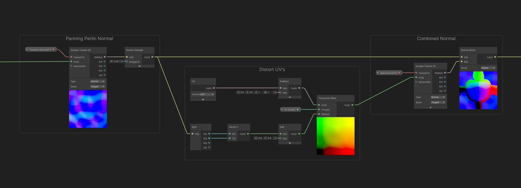Screen dimensions: 521x188
Task: Open Type dropdown in Combined Normal group
Action: tap(438, 97)
